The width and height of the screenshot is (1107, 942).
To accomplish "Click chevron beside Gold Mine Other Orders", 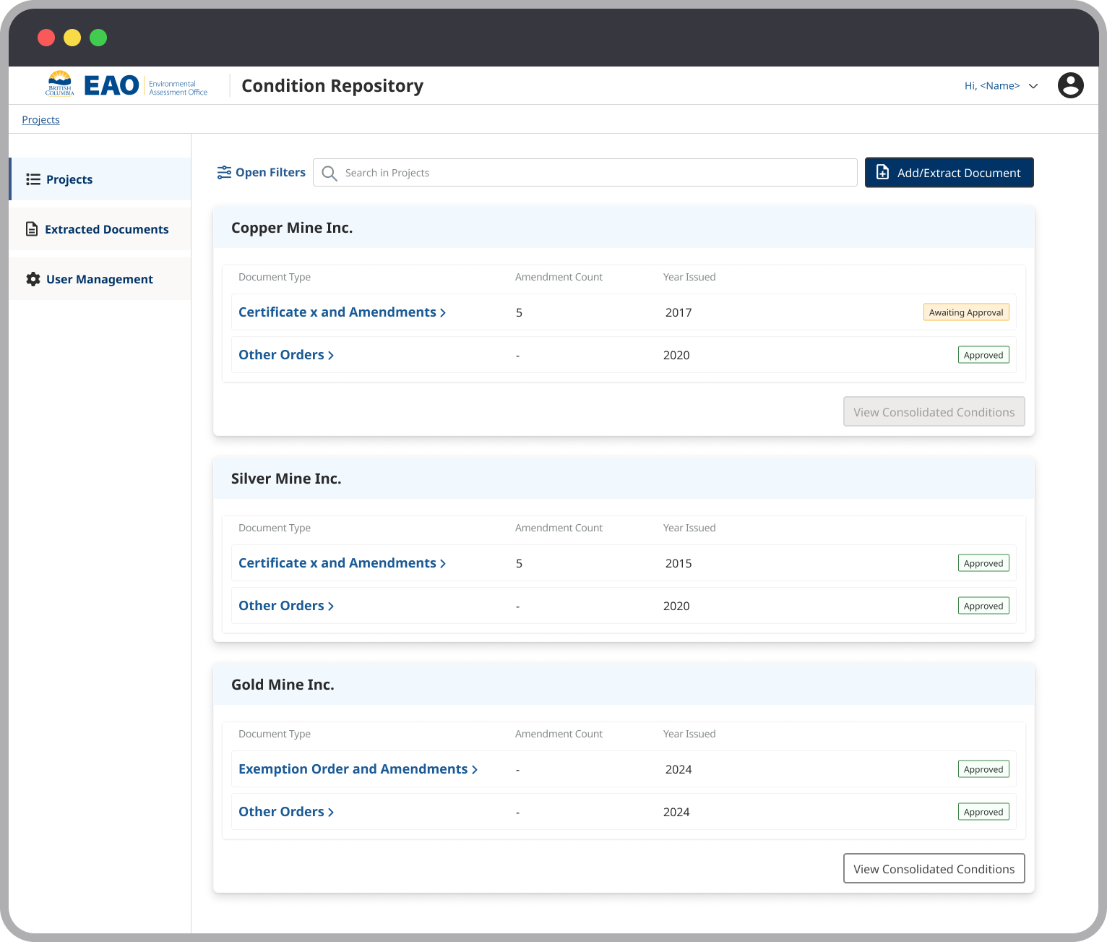I will coord(331,812).
